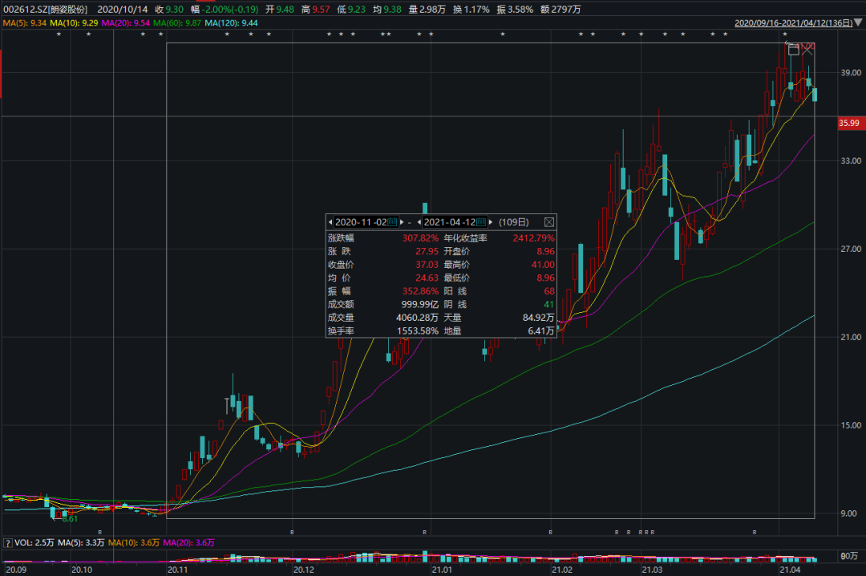Select the 21.01 date on time axis
866x576 pixels.
pyautogui.click(x=442, y=570)
